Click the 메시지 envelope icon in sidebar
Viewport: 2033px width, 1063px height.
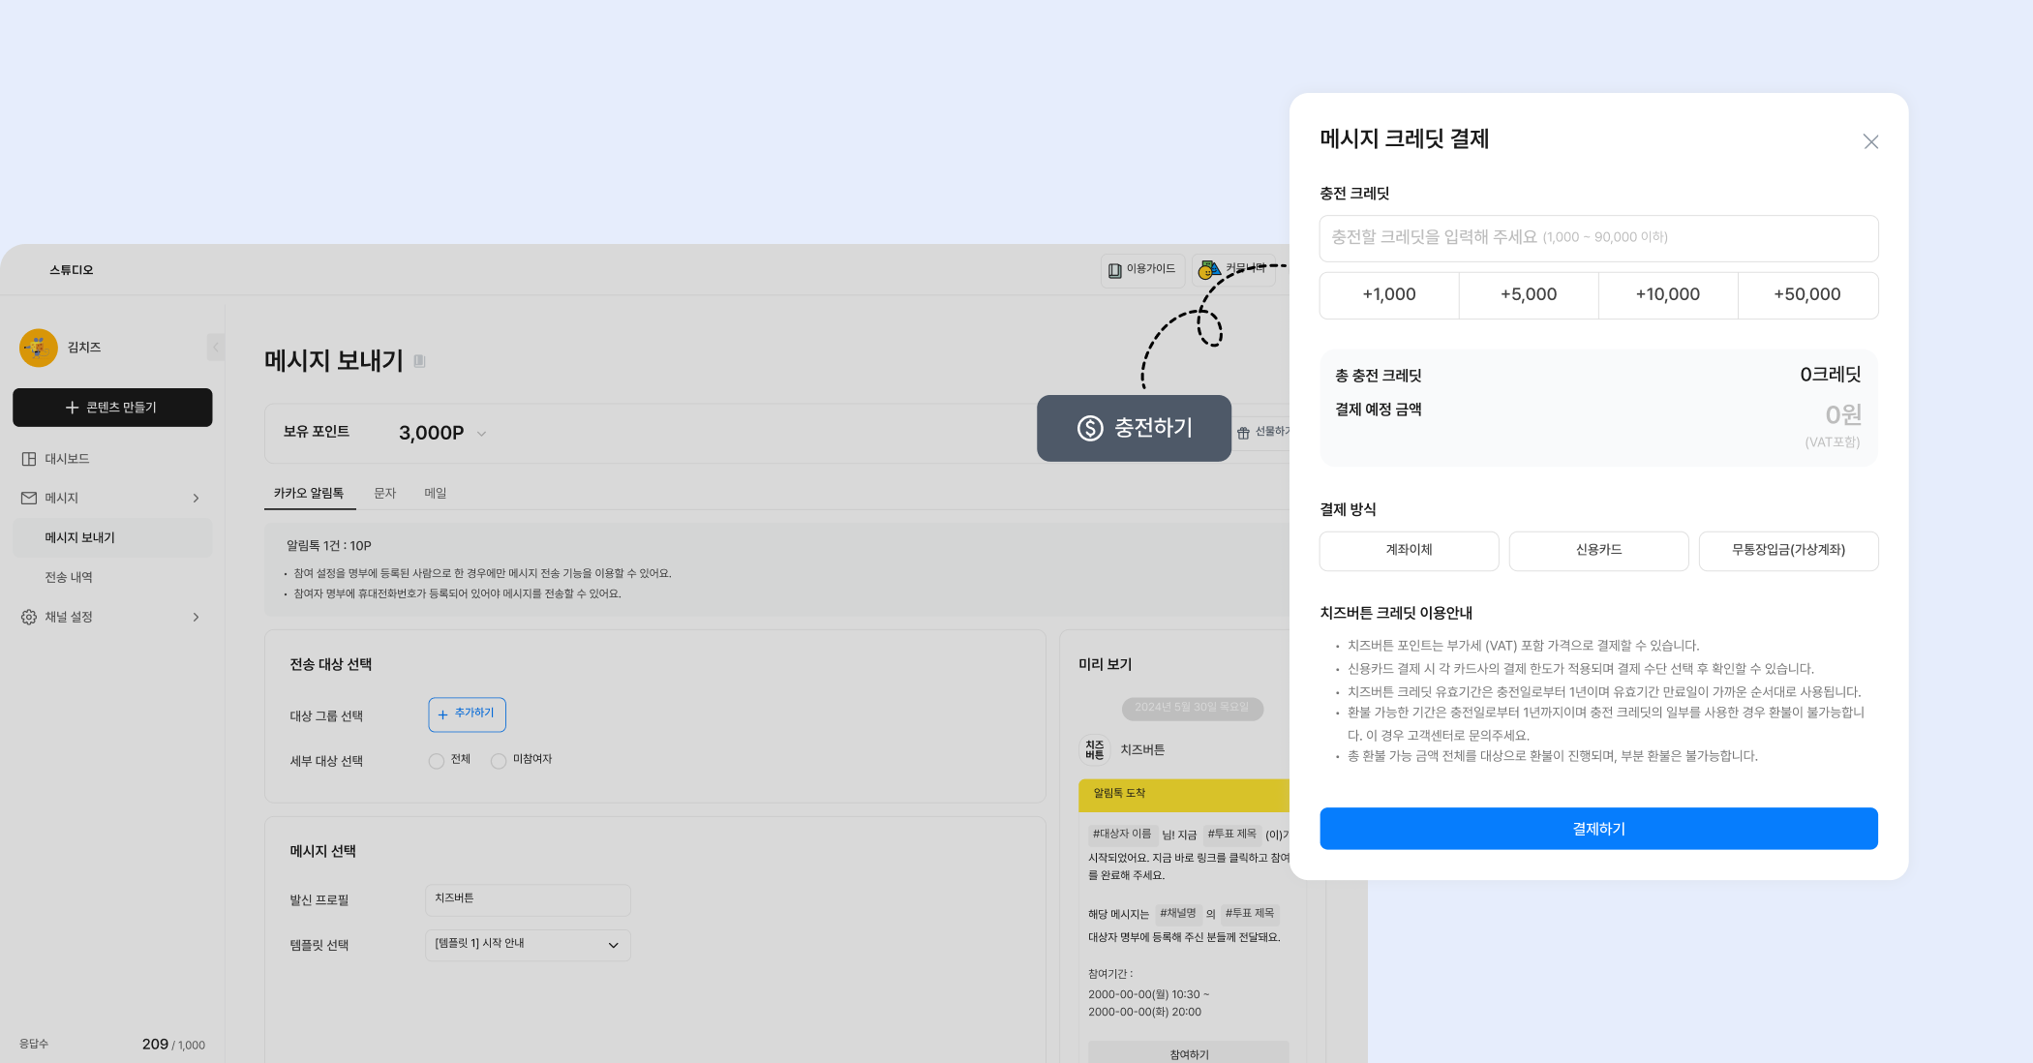(x=29, y=498)
